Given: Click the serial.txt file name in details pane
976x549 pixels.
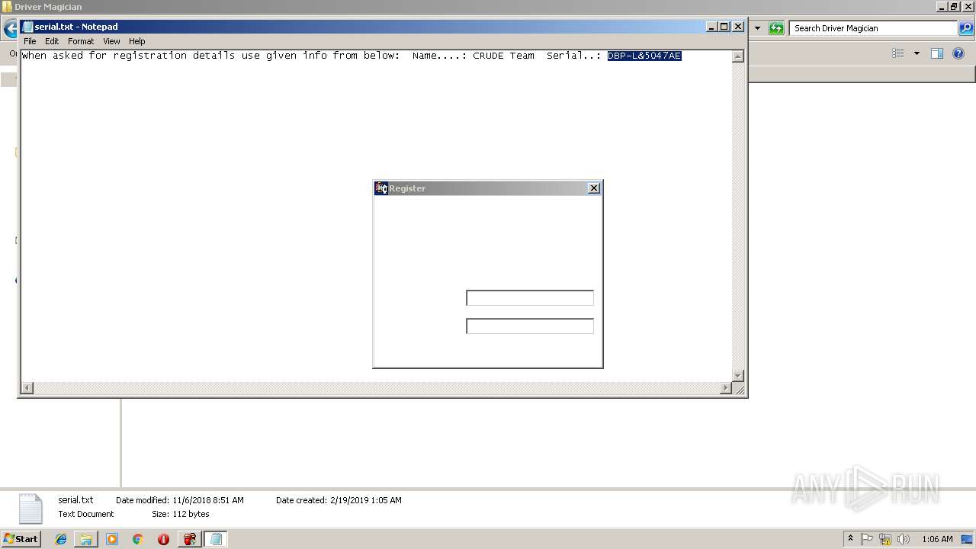Looking at the screenshot, I should click(x=75, y=500).
